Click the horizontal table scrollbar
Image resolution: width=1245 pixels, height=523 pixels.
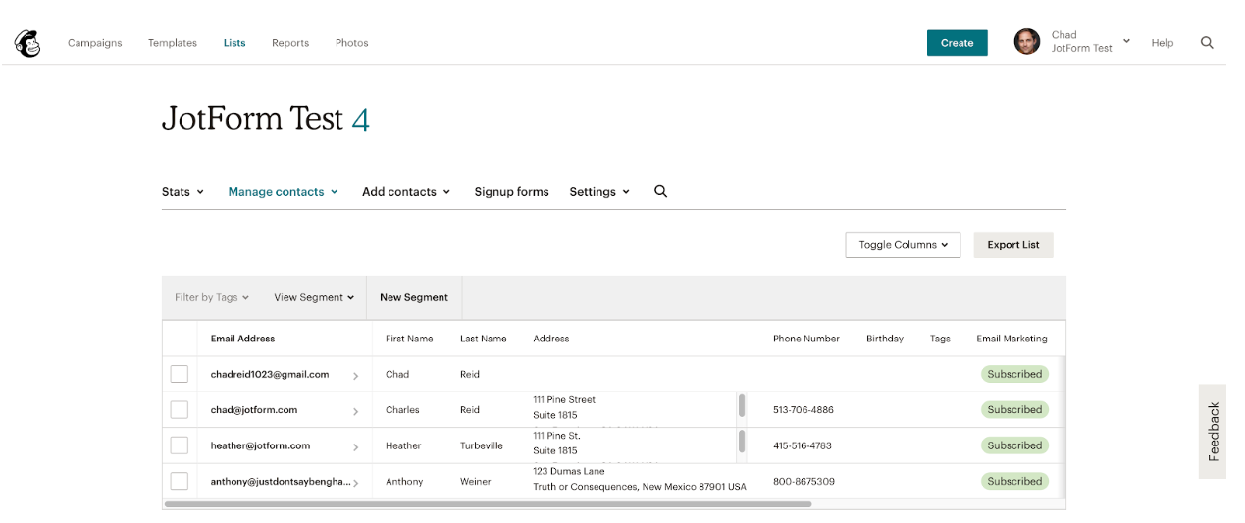(x=488, y=504)
